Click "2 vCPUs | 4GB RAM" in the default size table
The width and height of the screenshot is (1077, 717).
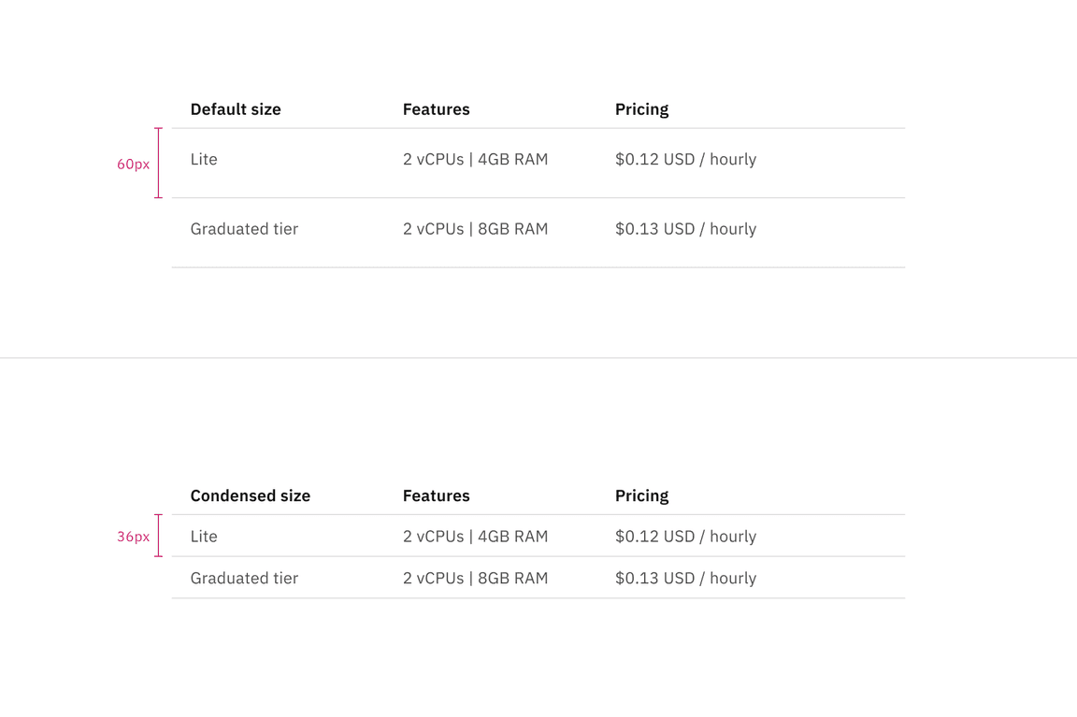[475, 160]
